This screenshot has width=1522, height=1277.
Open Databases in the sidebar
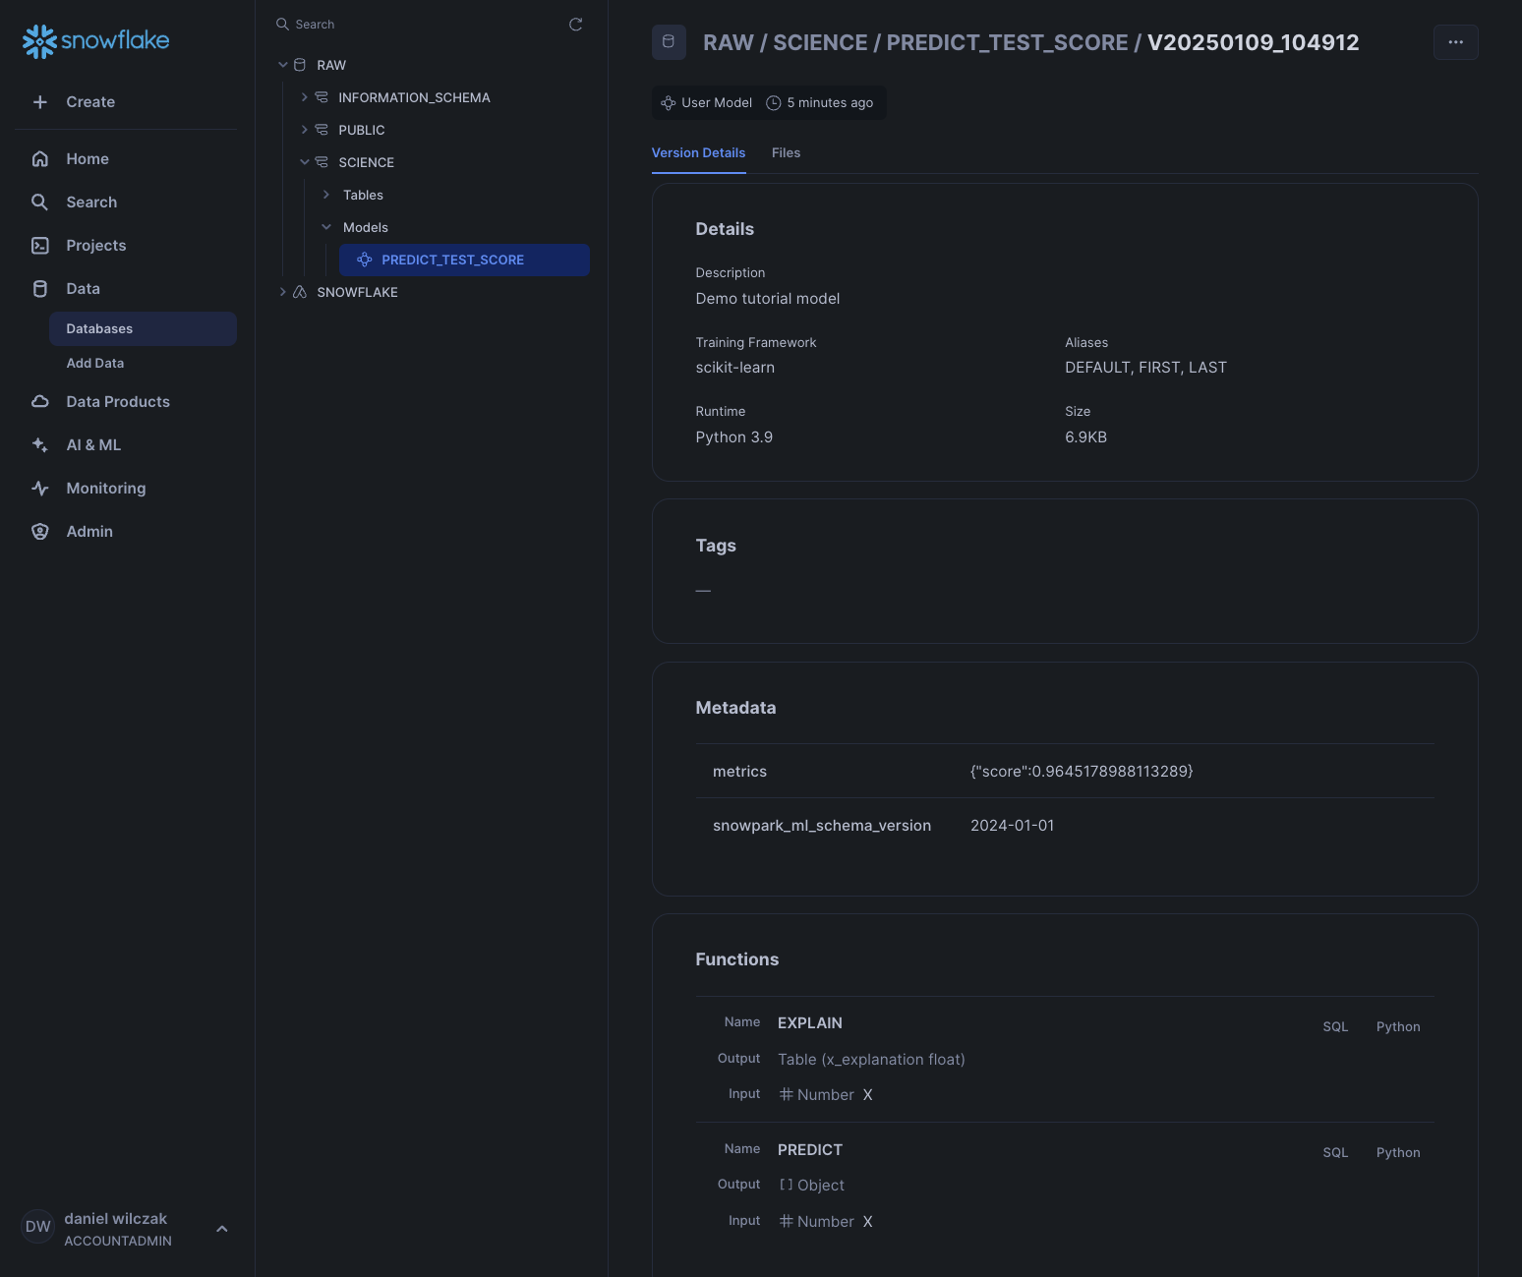point(143,329)
